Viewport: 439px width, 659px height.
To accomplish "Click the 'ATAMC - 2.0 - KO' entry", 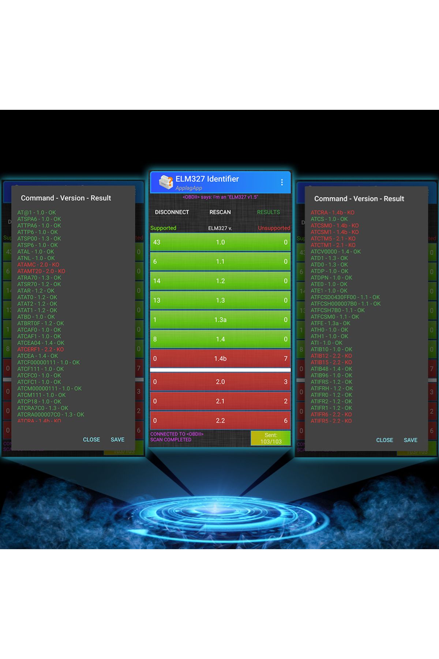I will click(38, 265).
